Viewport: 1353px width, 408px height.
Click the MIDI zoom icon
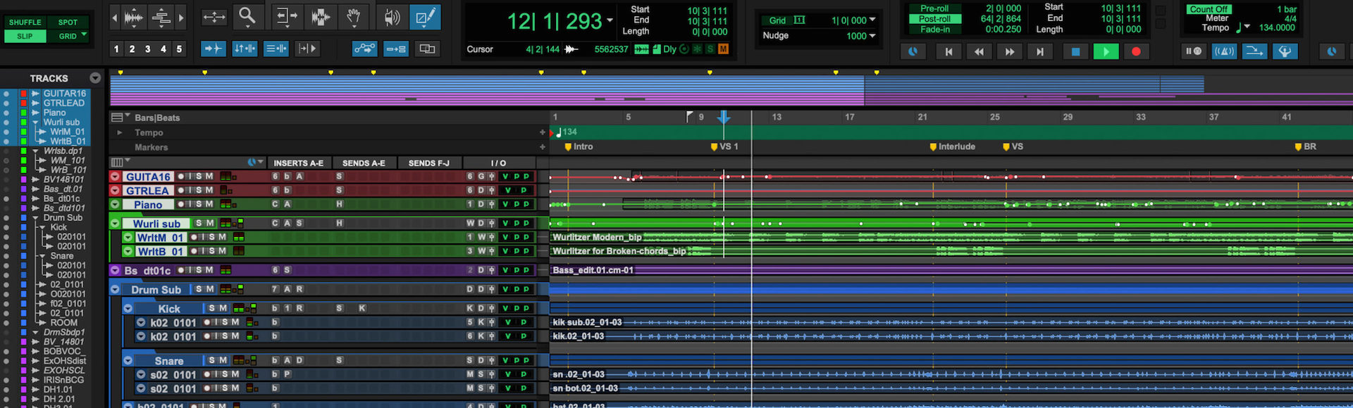tap(161, 18)
